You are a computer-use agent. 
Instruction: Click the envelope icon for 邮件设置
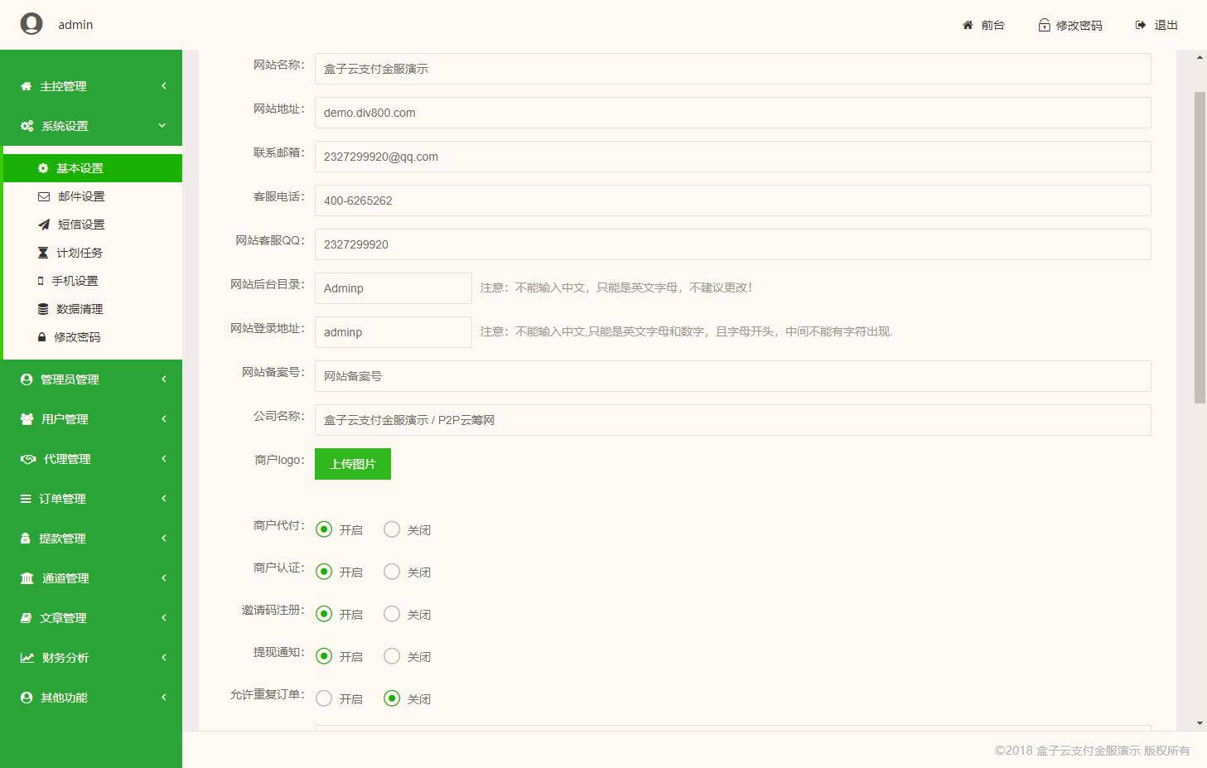[x=44, y=196]
